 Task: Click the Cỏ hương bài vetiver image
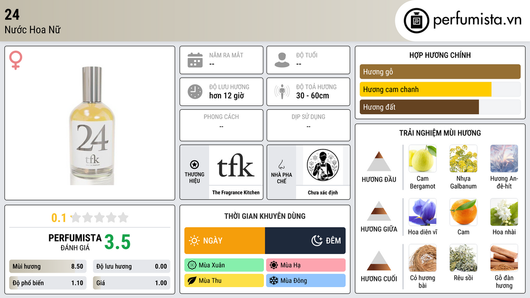422,258
